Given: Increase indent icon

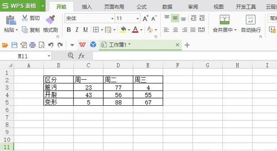Looking at the screenshot, I should tap(202, 18).
